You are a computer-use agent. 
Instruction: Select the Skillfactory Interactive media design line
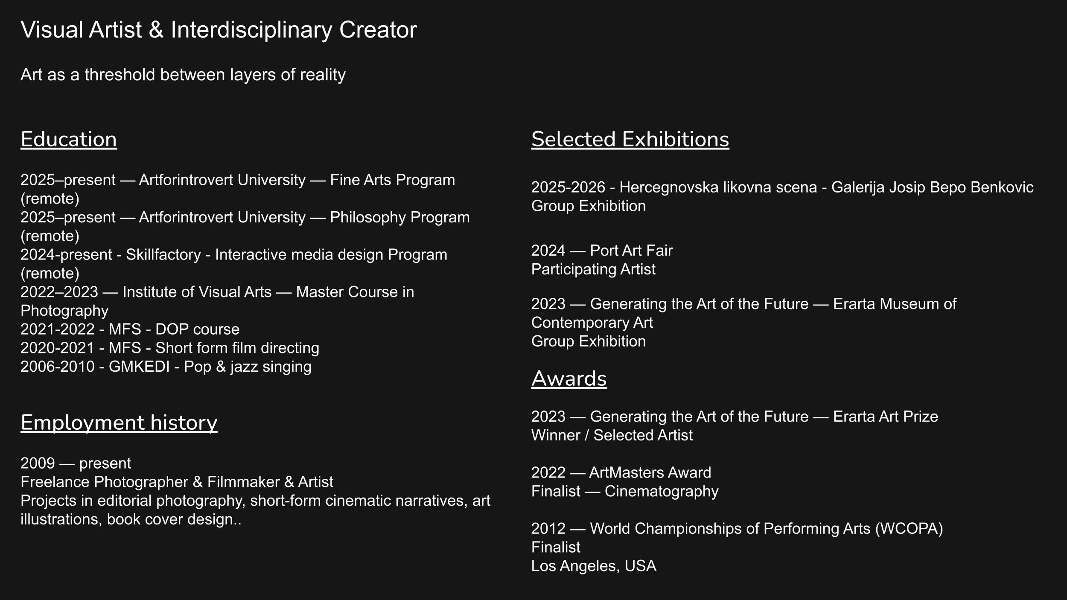tap(234, 255)
